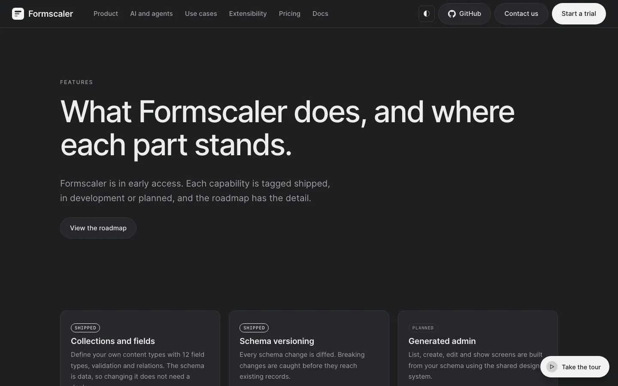
Task: Go to the Pricing page
Action: 290,14
